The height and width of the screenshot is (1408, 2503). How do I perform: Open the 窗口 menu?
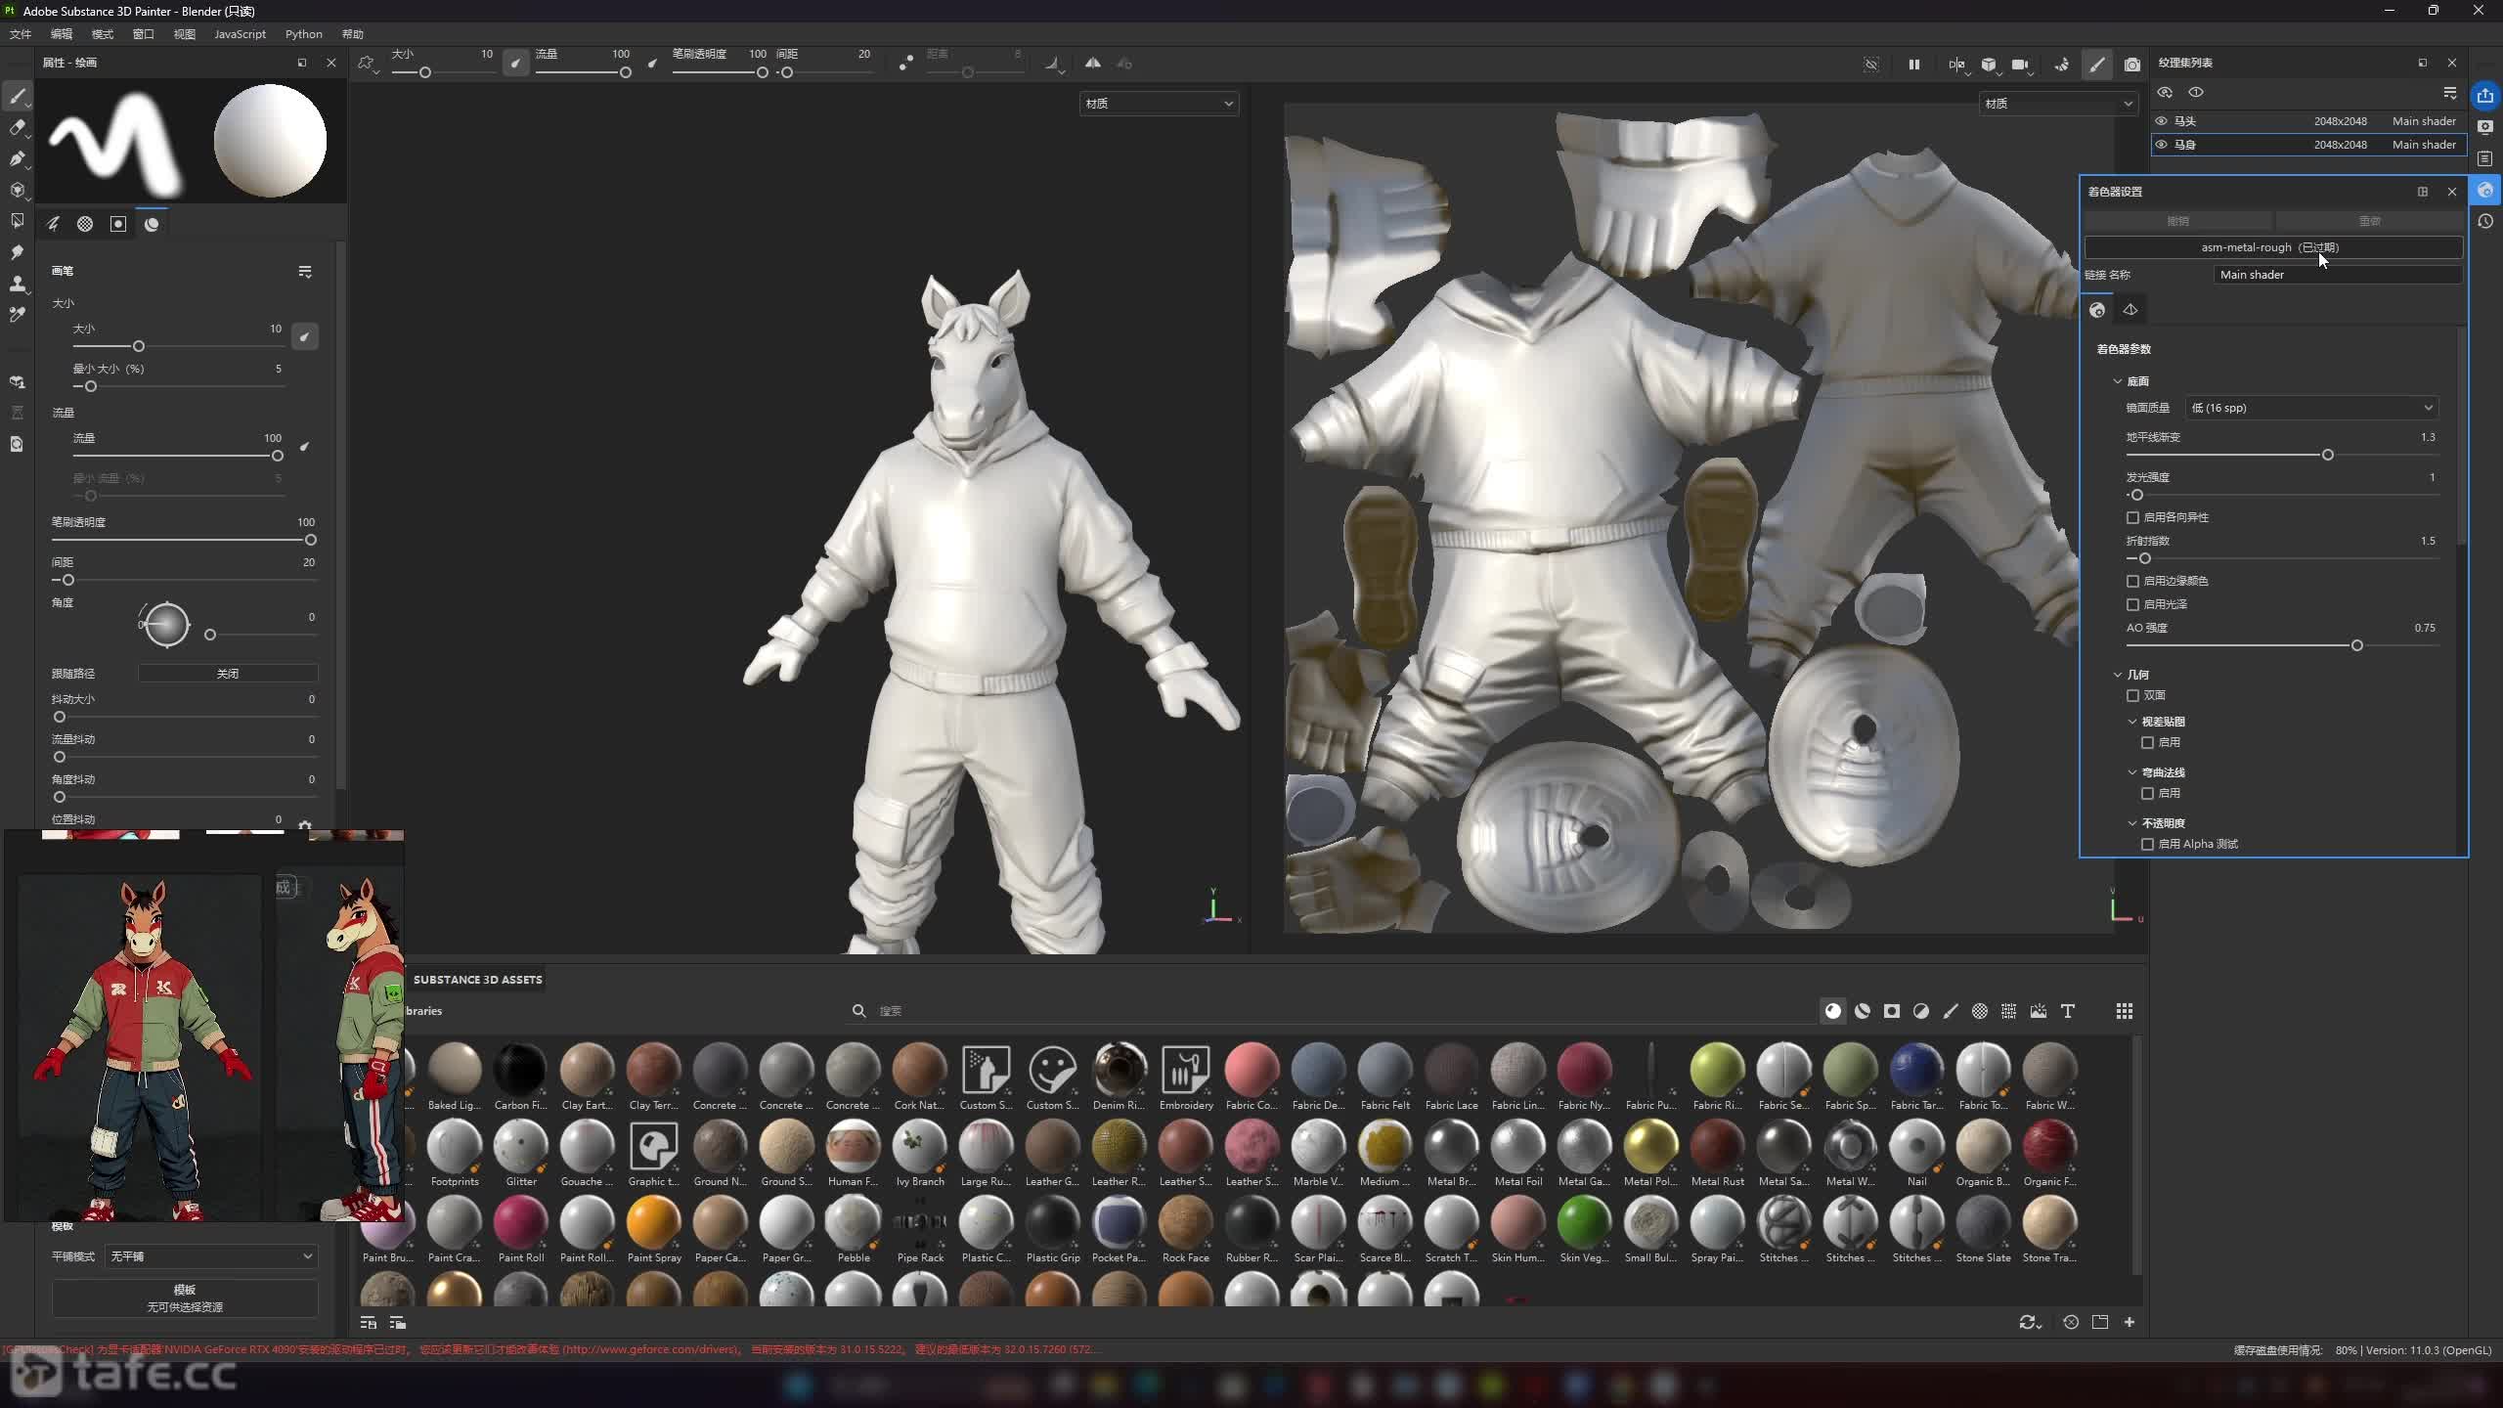pyautogui.click(x=143, y=34)
